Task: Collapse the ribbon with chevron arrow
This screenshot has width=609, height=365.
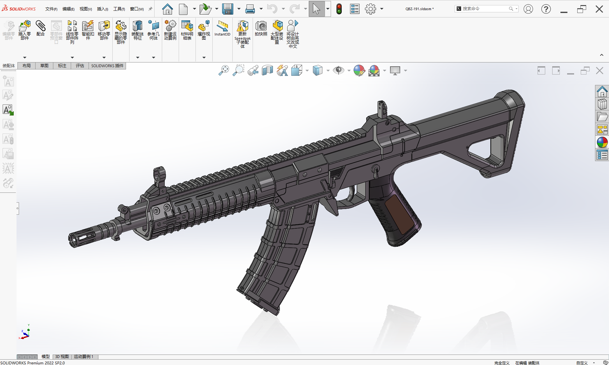Action: tap(601, 55)
